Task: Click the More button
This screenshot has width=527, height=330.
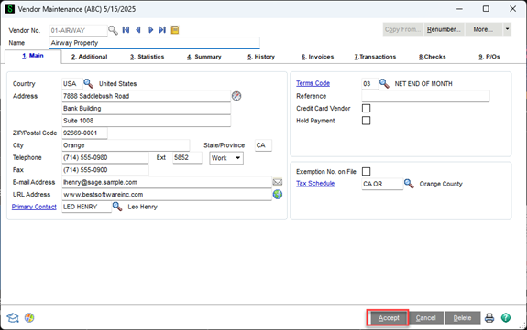Action: click(x=483, y=29)
